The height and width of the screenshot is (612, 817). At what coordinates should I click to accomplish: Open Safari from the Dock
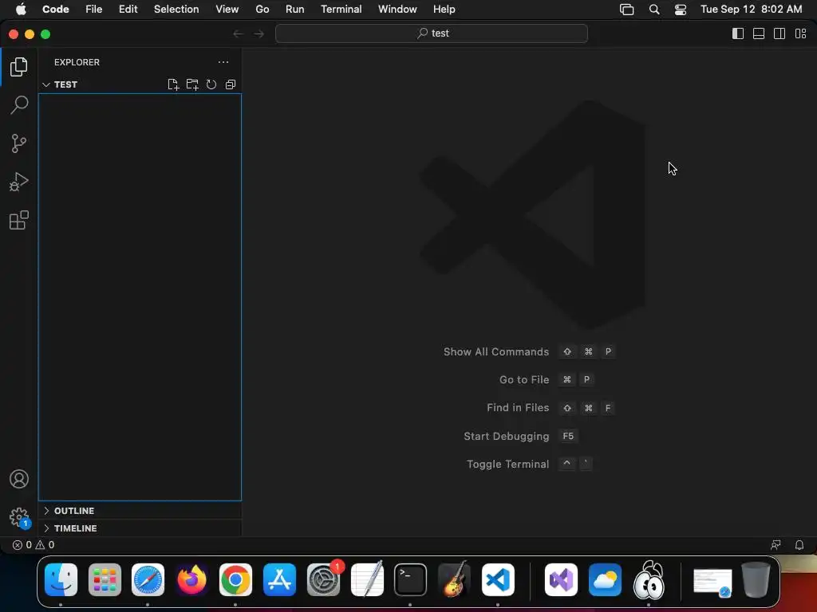coord(148,580)
